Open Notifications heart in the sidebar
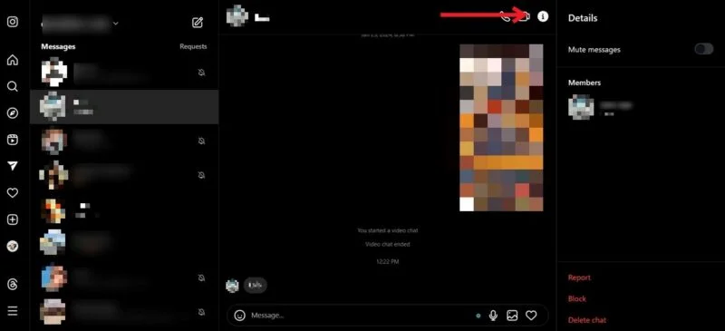Viewport: 725px width, 331px height. click(x=13, y=193)
